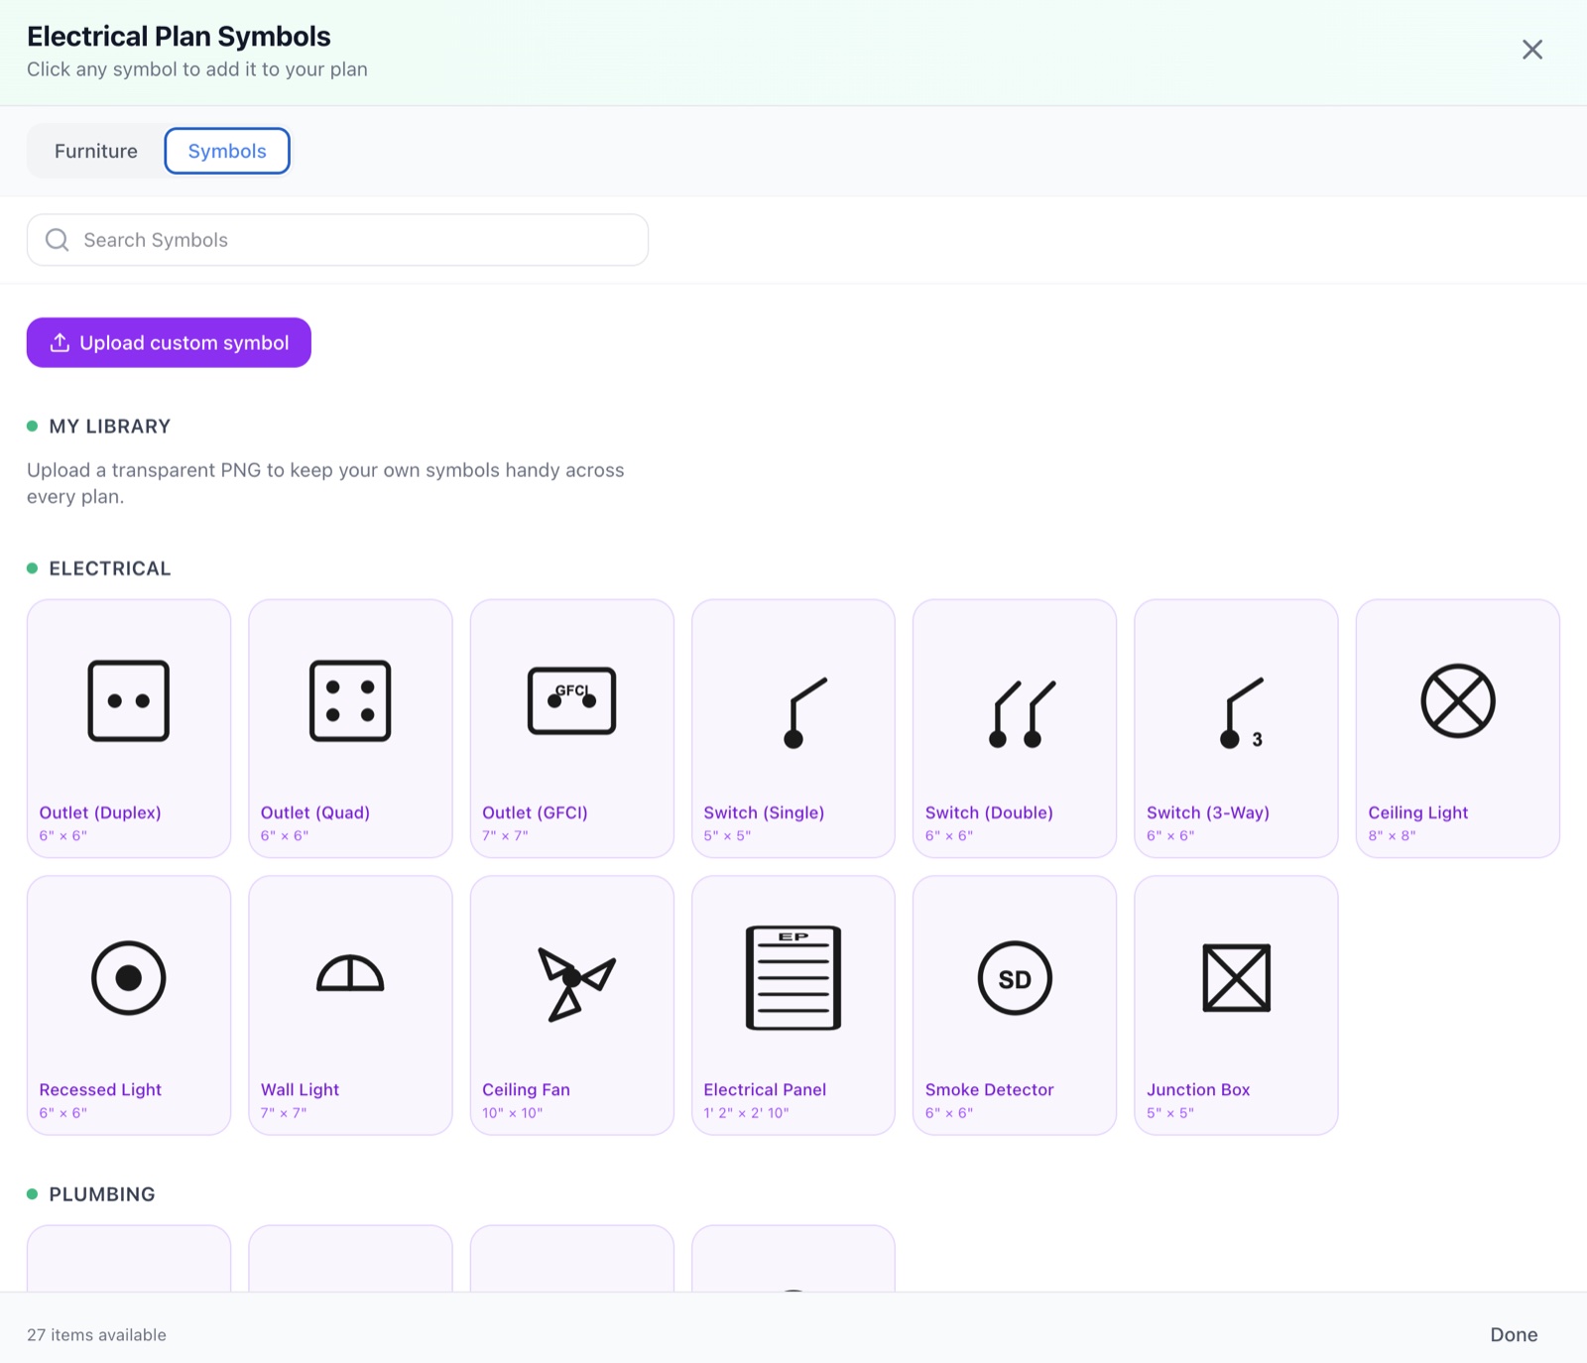Place the Smoke Detector symbol

click(1015, 1005)
